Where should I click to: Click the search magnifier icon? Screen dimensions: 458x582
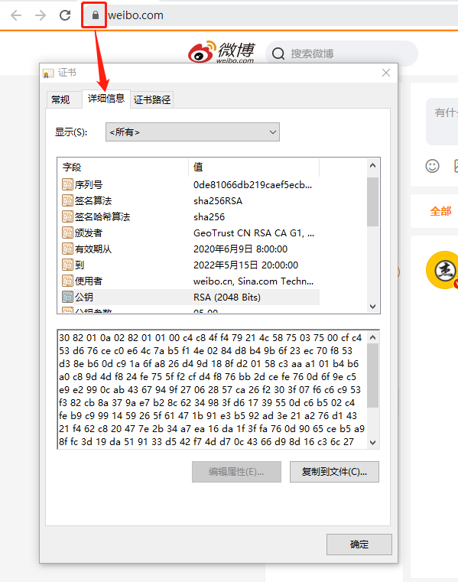tap(278, 54)
